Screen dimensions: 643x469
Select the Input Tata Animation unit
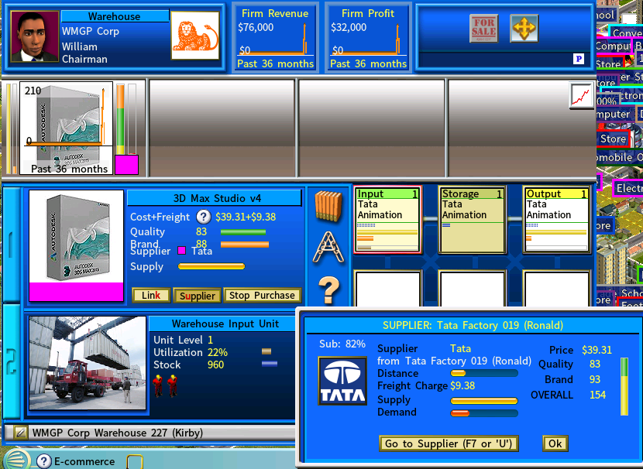[388, 220]
